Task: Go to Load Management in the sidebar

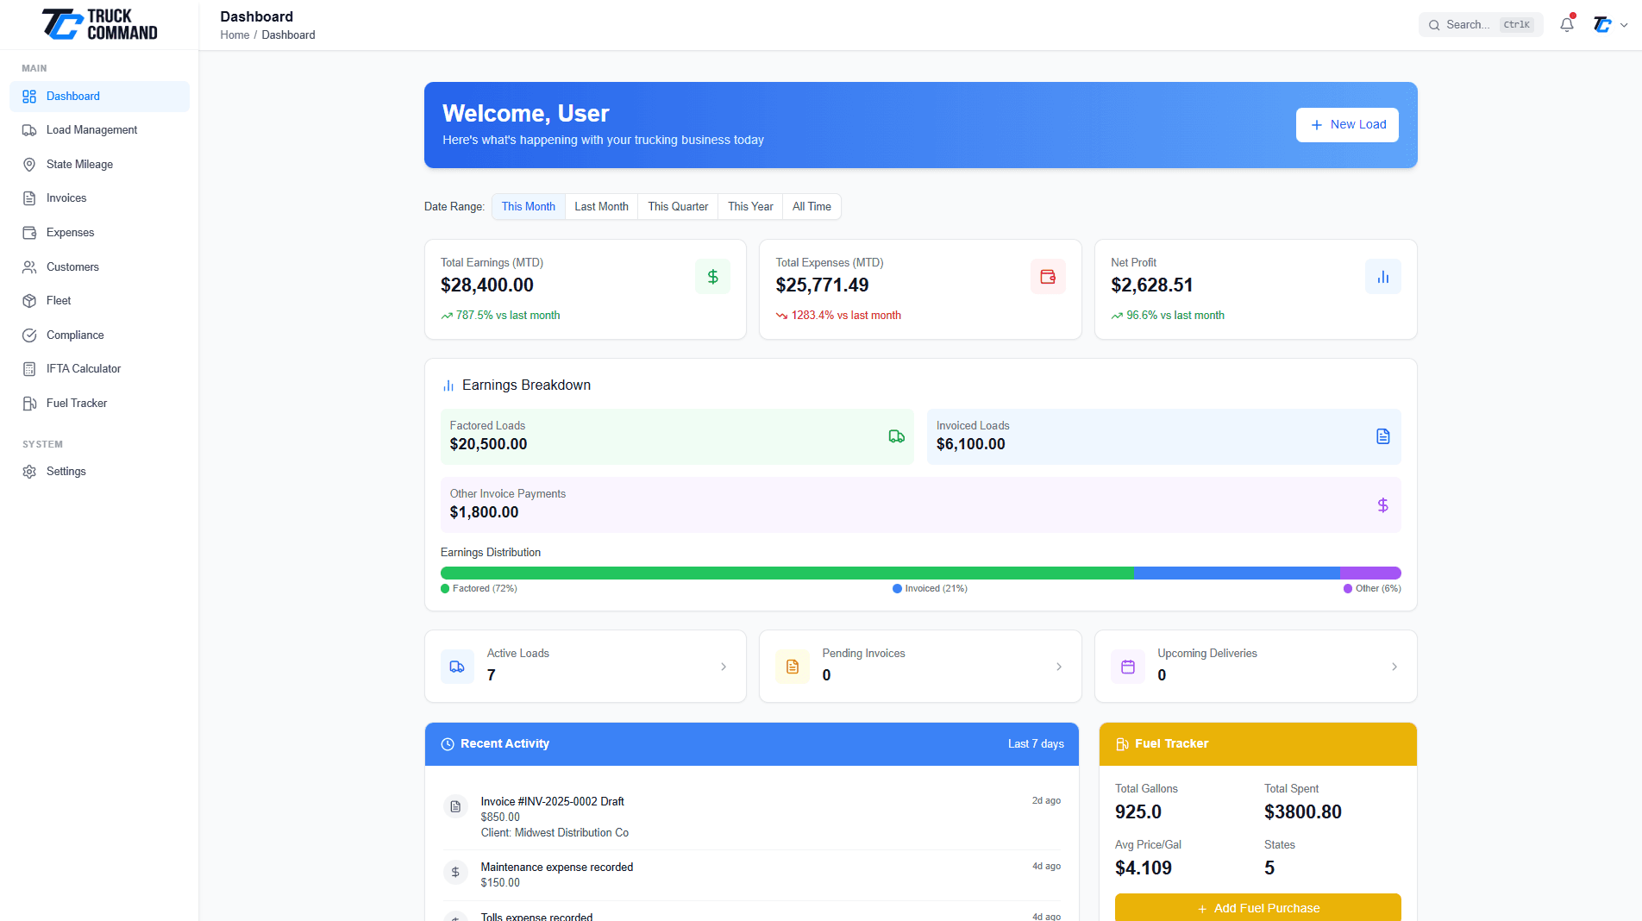Action: (x=91, y=130)
